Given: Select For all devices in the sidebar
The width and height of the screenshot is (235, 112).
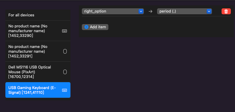Looking at the screenshot, I should [x=38, y=15].
